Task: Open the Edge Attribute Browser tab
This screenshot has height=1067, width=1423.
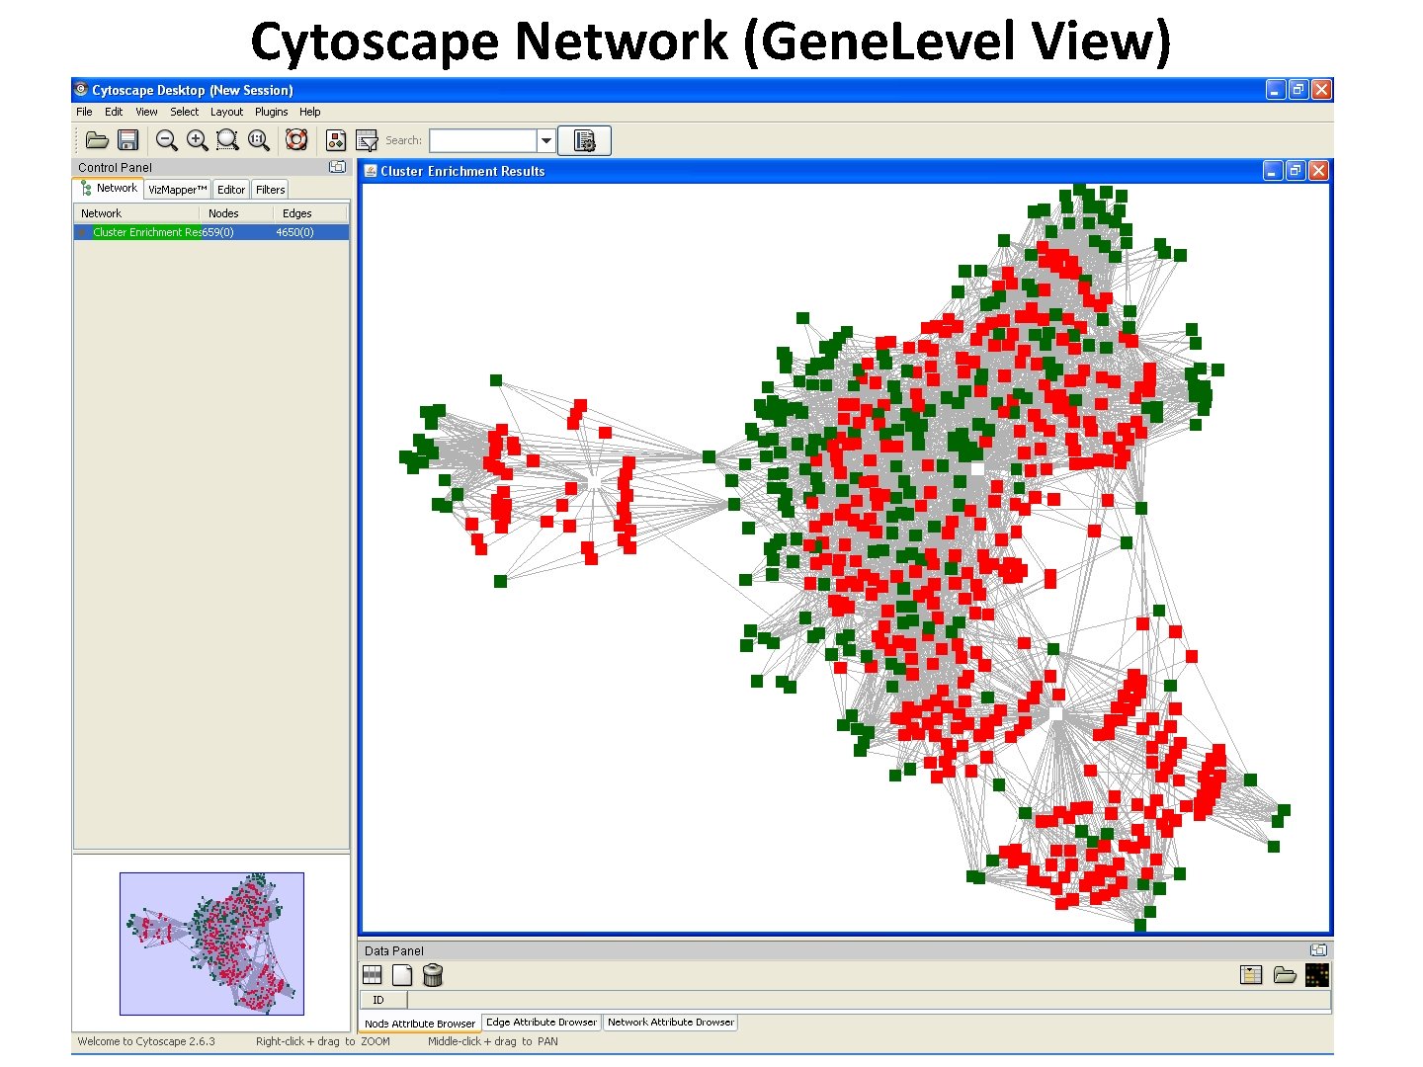Action: 542,1022
